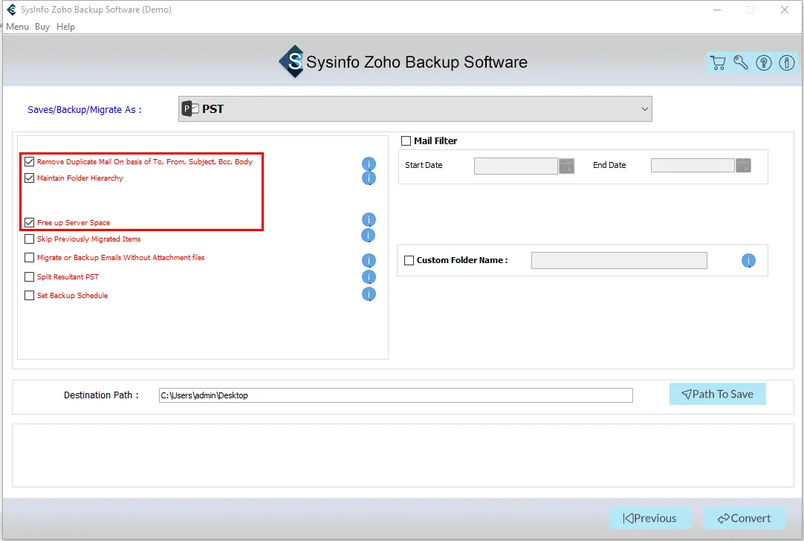Show info for Custom Folder Name
This screenshot has width=804, height=541.
tap(748, 261)
